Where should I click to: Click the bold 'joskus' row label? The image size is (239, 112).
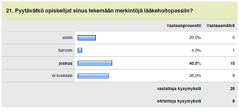[x=65, y=63]
